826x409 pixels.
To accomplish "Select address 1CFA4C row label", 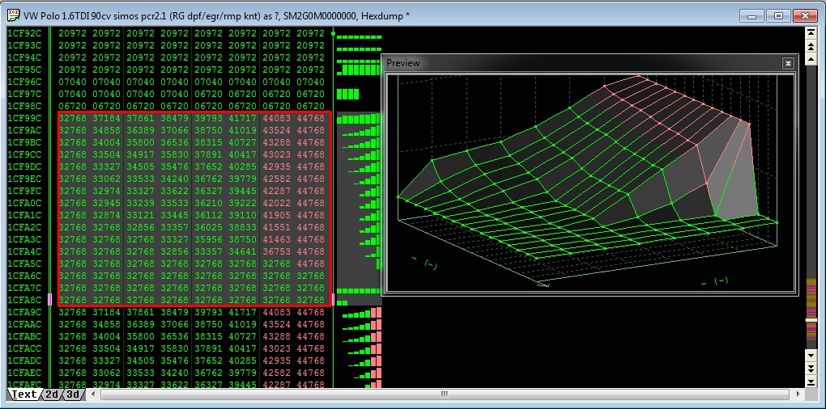I will coord(24,251).
